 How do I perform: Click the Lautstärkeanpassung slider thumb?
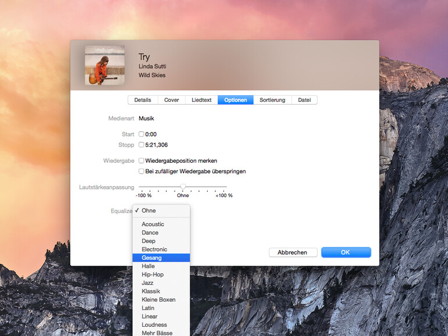(183, 187)
